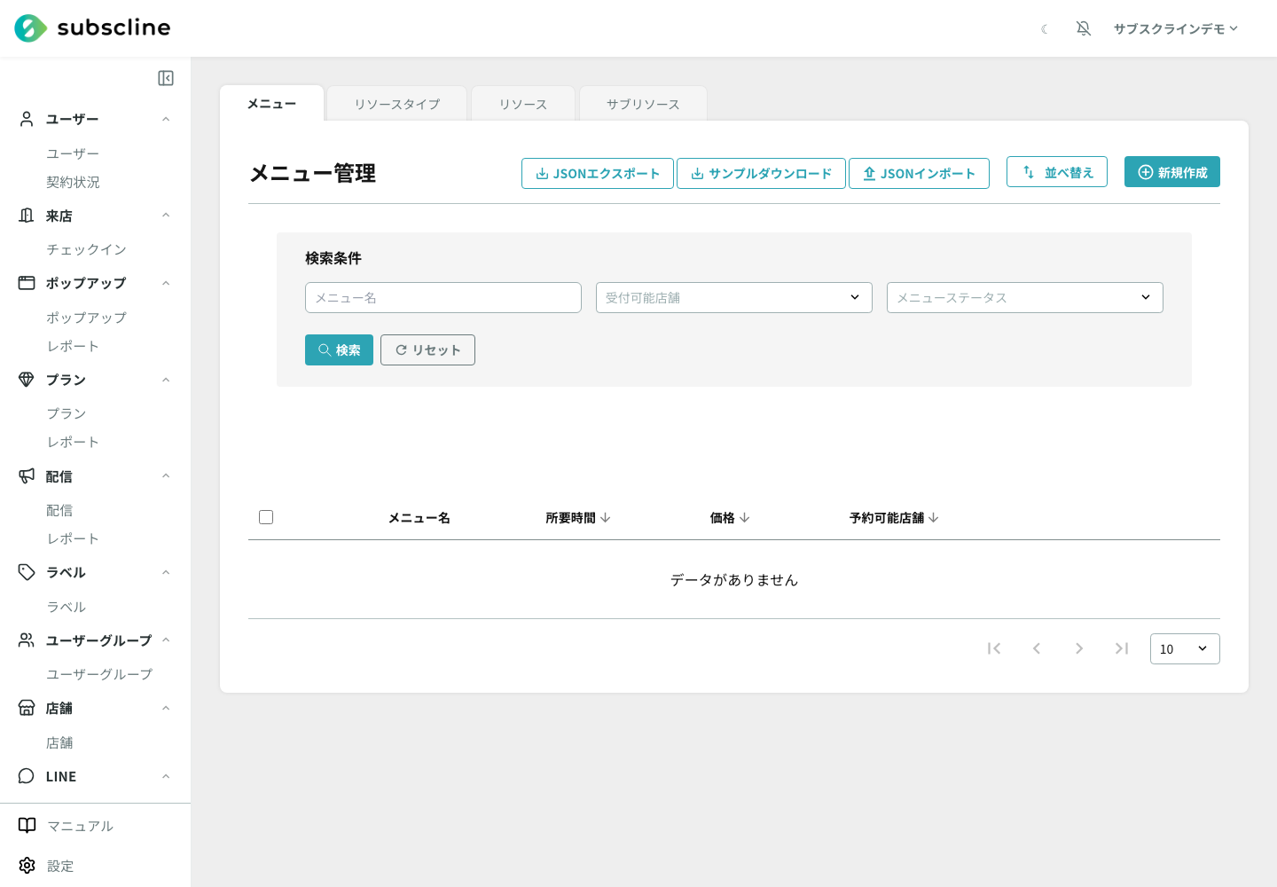Click the リセット button
Viewport: 1277px width, 887px height.
[427, 350]
